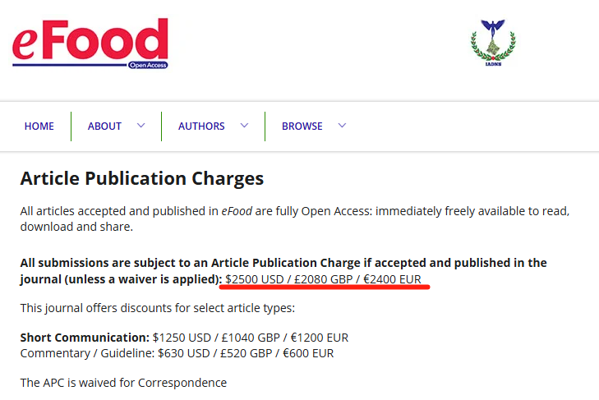Click the Short Communication label
This screenshot has height=400, width=599.
(85, 338)
